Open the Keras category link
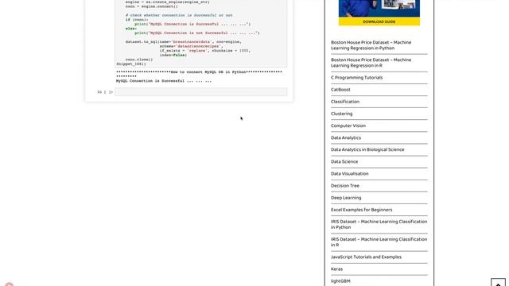 point(336,269)
